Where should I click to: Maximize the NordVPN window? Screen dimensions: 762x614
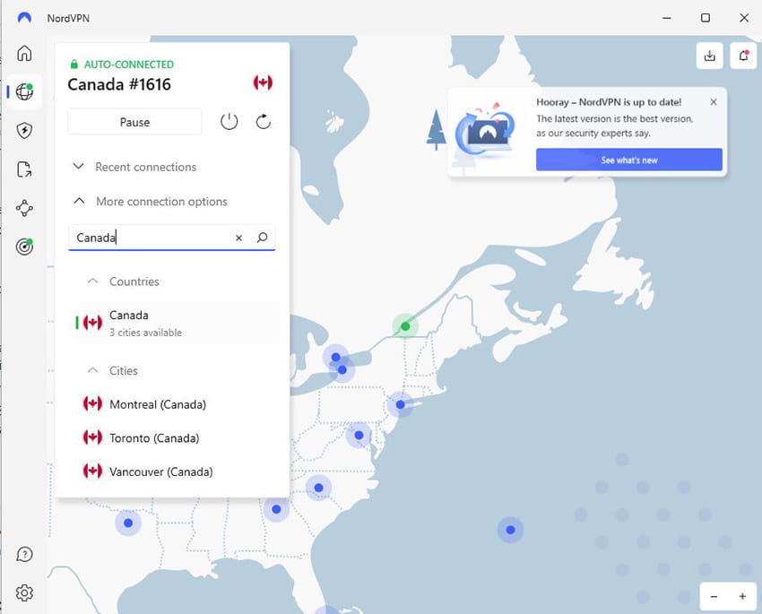(706, 18)
